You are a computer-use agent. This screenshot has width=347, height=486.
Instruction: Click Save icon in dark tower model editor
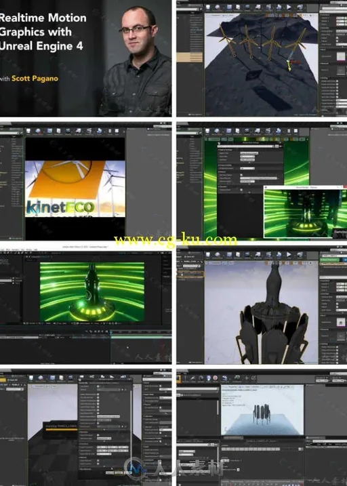click(x=208, y=255)
